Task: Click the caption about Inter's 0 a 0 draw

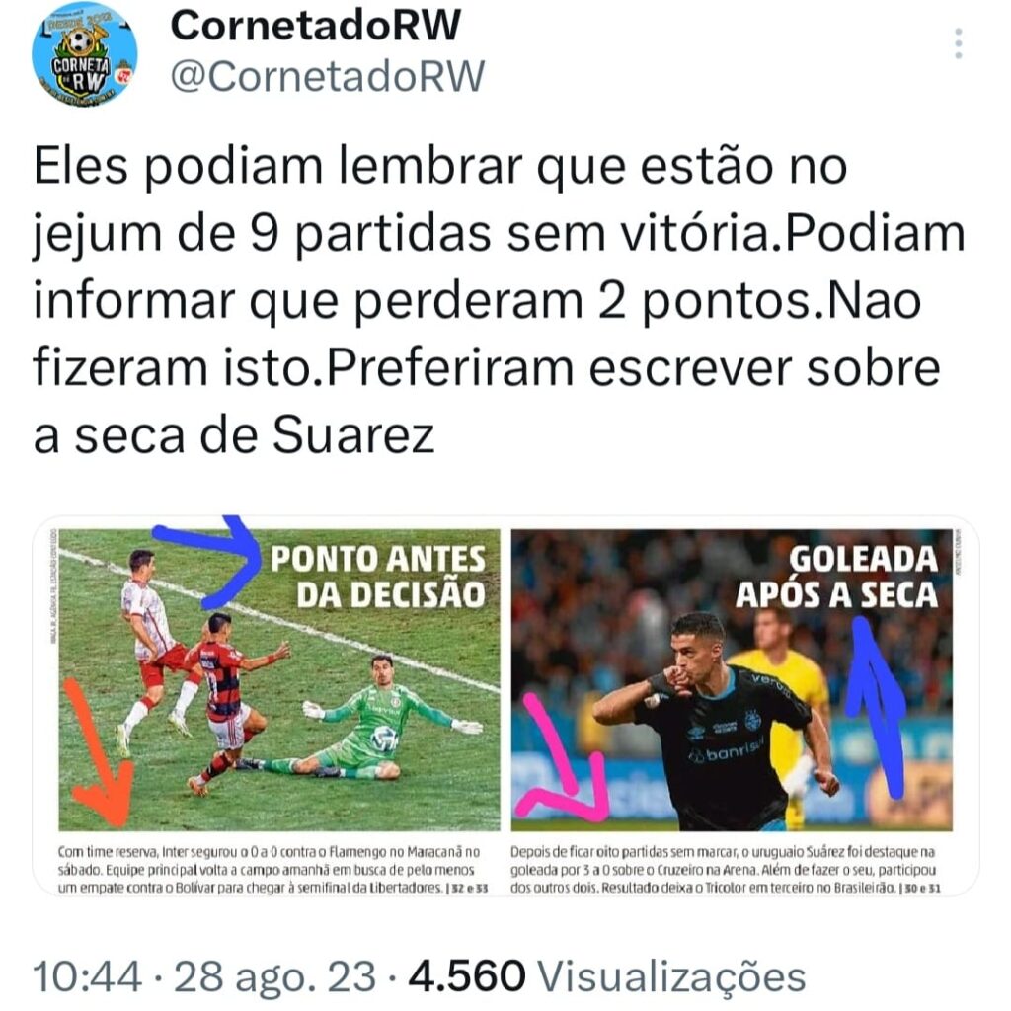Action: (x=272, y=869)
